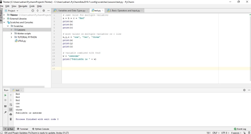Close the test.py editor tab
251x134 pixels.
[103, 11]
